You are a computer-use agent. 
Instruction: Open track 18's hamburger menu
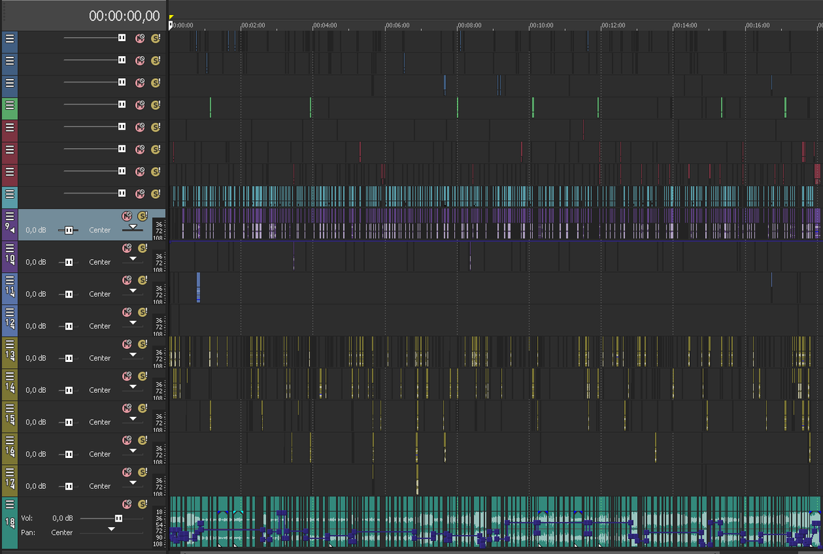coord(10,504)
